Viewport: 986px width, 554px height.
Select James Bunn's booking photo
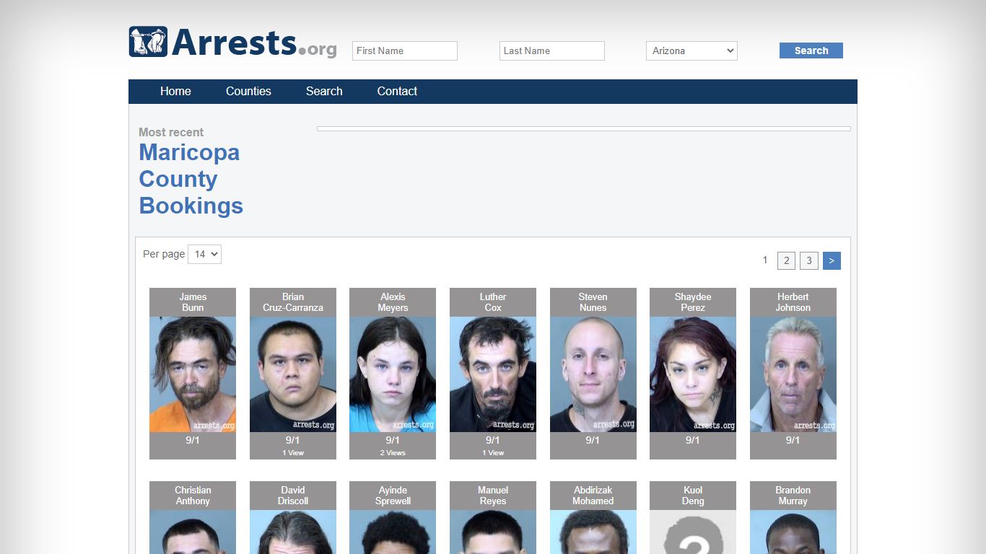pyautogui.click(x=193, y=374)
